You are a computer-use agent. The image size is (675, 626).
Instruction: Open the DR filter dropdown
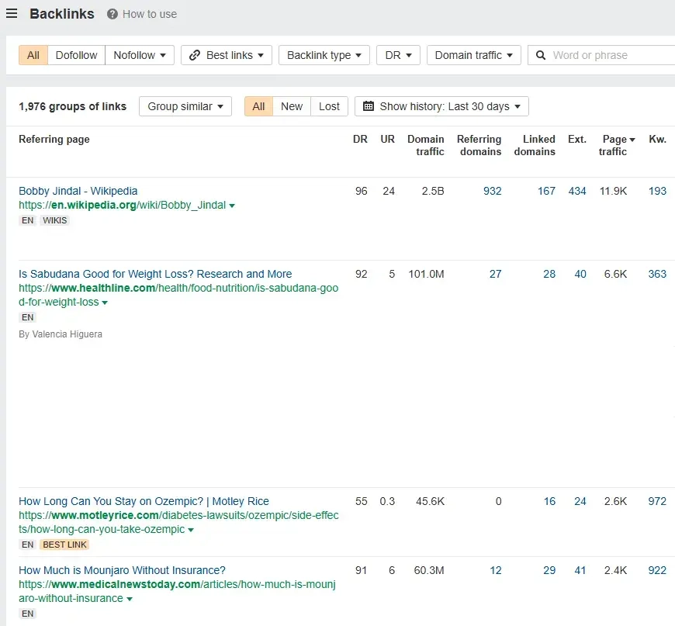click(x=398, y=55)
